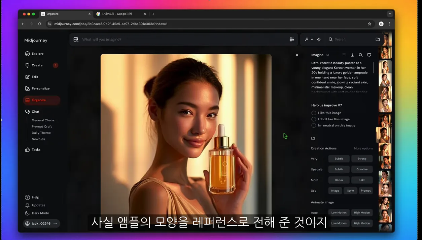The image size is (422, 240).
Task: Add image icon in prompt bar
Action: click(x=76, y=40)
